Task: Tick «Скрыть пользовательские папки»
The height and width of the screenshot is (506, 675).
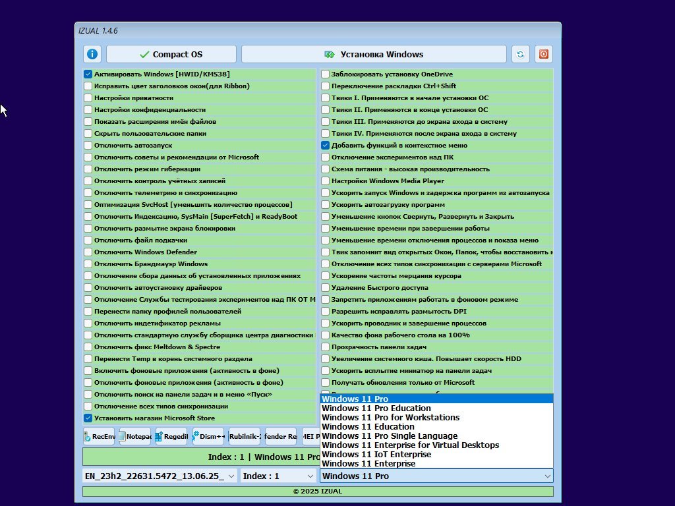Action: tap(88, 133)
